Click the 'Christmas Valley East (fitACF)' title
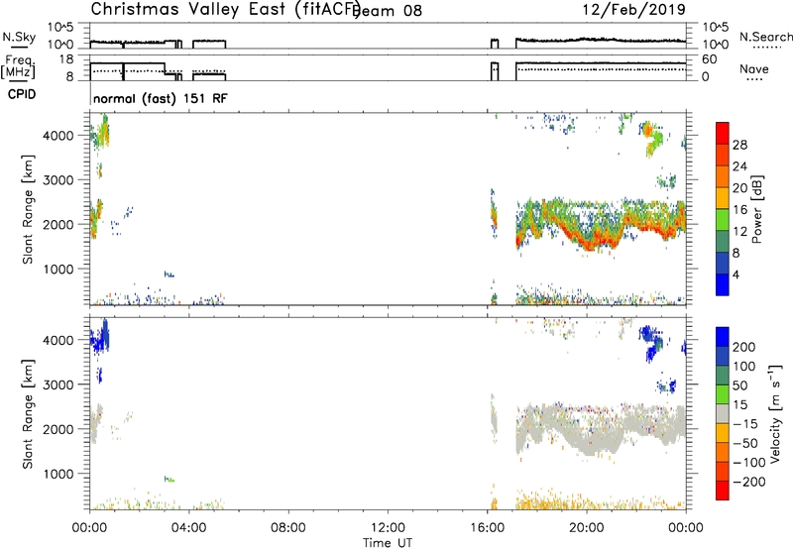Screen dimensions: 793x549 [226, 9]
